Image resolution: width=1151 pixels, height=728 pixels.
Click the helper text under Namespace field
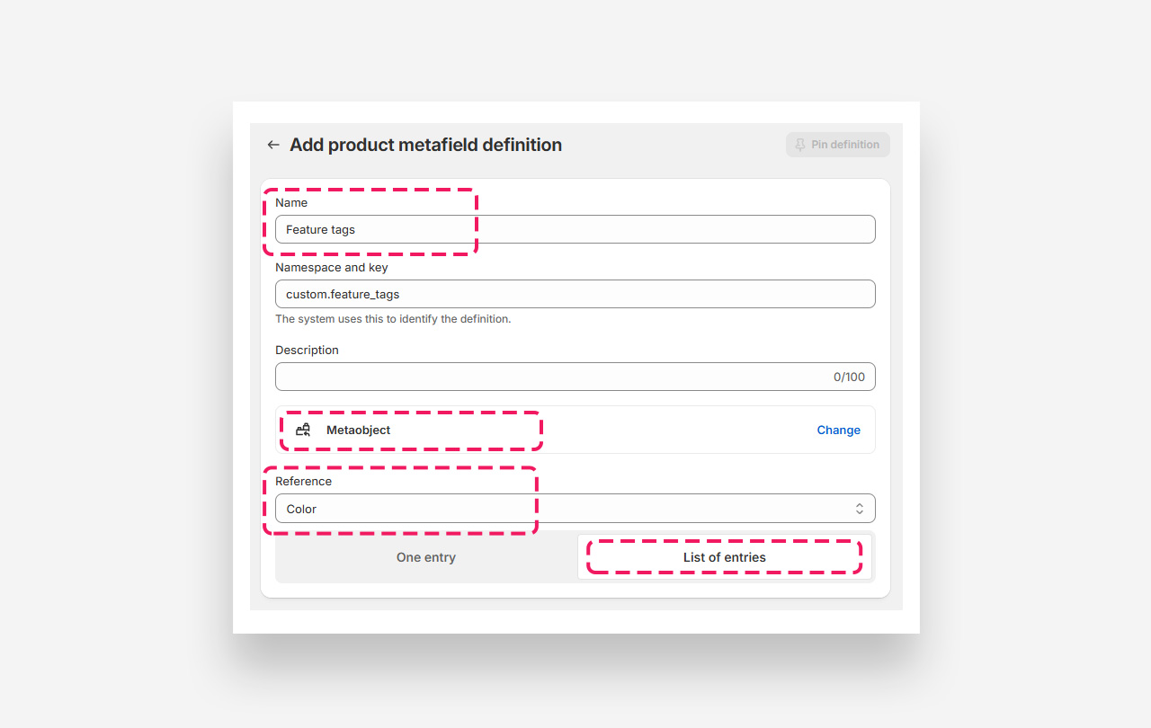[393, 319]
